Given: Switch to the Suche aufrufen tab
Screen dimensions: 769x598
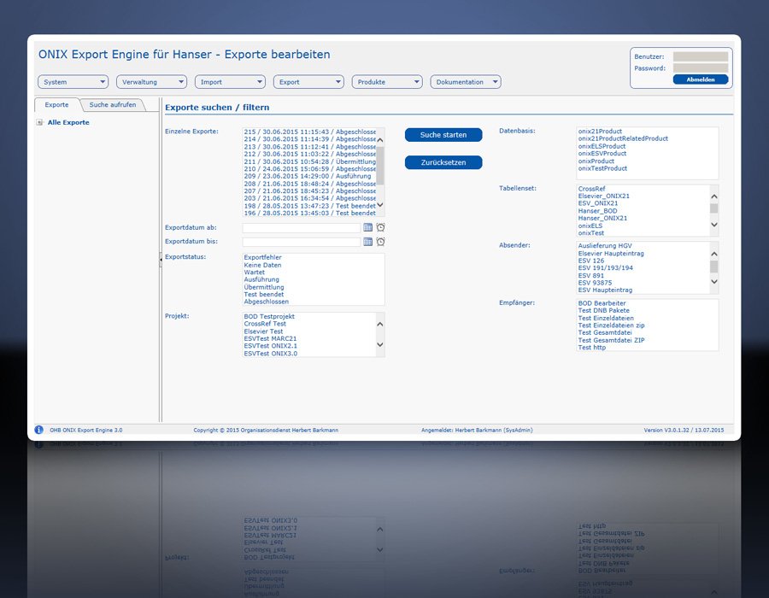Looking at the screenshot, I should pyautogui.click(x=113, y=105).
